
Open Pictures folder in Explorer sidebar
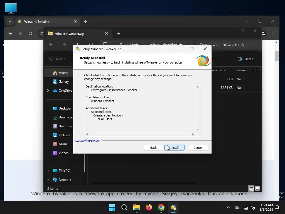(x=62, y=135)
